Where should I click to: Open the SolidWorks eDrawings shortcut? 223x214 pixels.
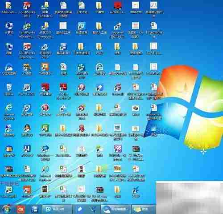27,30
